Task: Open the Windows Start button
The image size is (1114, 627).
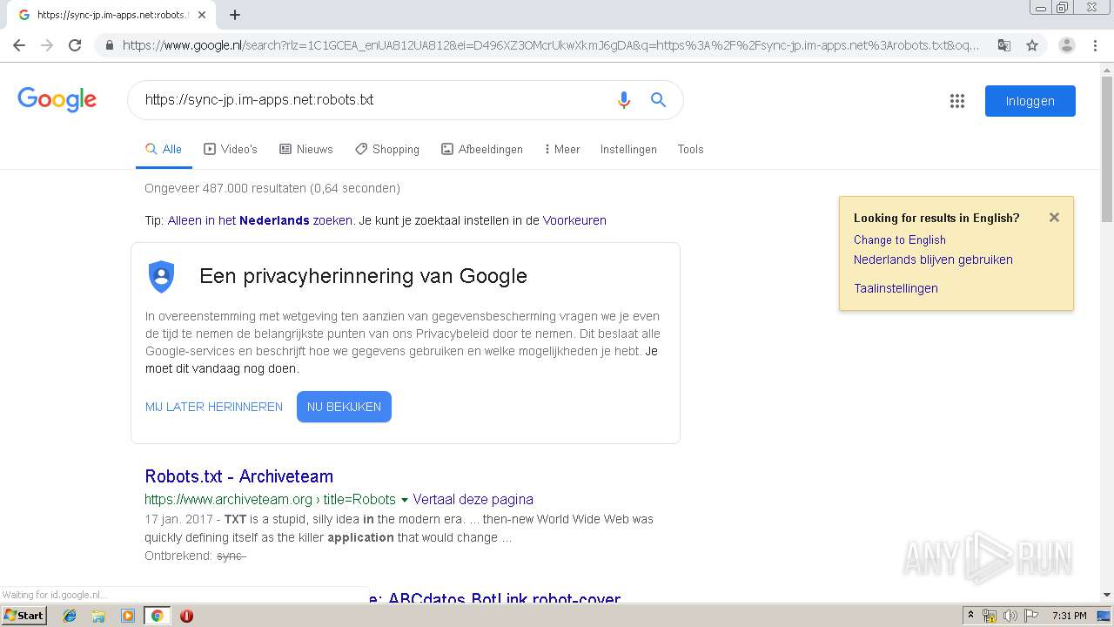Action: click(23, 615)
